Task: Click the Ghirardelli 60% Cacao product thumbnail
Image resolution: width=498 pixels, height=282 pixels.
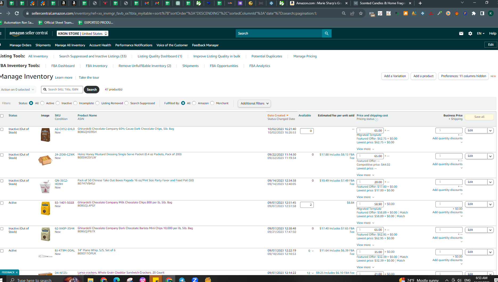Action: pyautogui.click(x=45, y=135)
